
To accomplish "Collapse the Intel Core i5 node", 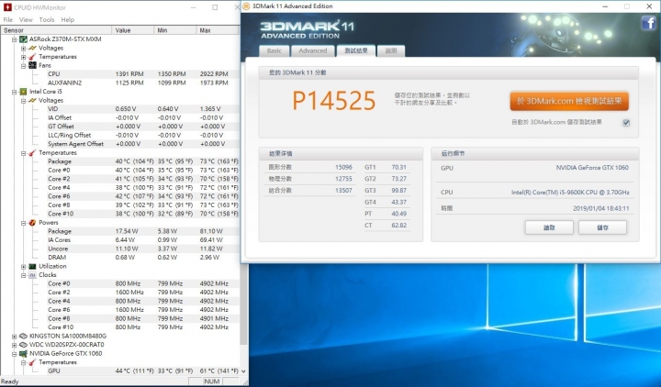I will click(14, 92).
